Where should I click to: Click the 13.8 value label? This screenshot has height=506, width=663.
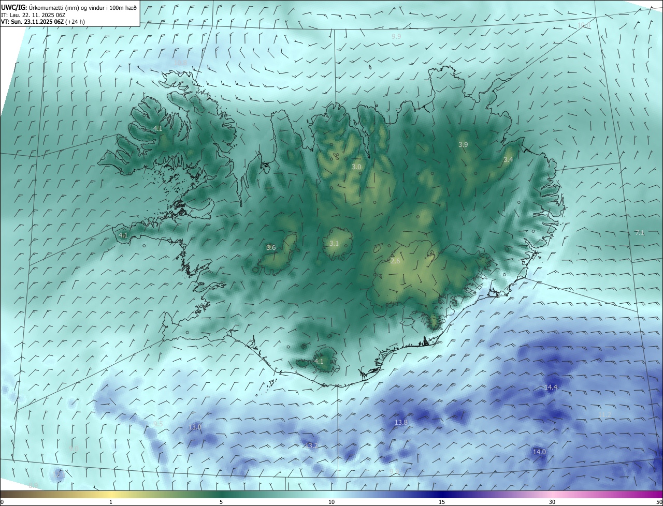(x=401, y=423)
